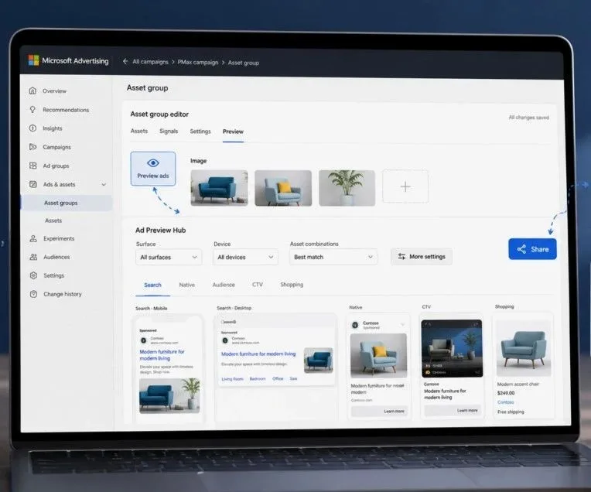Click Learn more in Native preview
The width and height of the screenshot is (591, 492).
[379, 412]
